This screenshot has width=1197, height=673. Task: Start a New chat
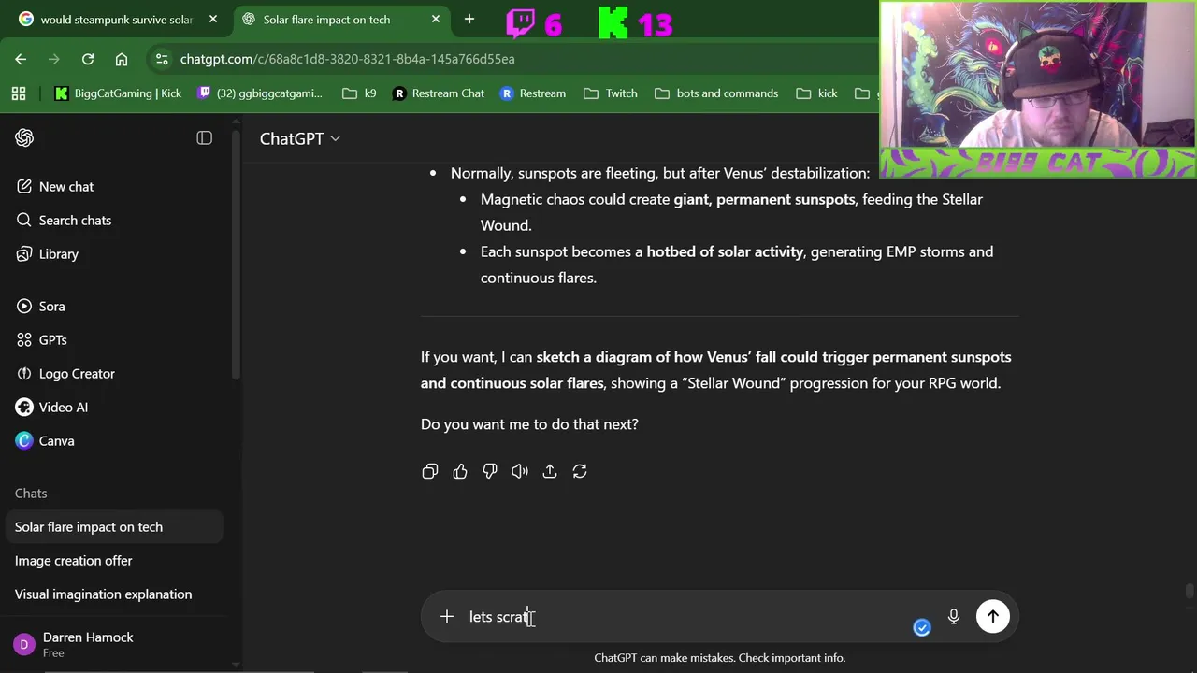click(66, 187)
